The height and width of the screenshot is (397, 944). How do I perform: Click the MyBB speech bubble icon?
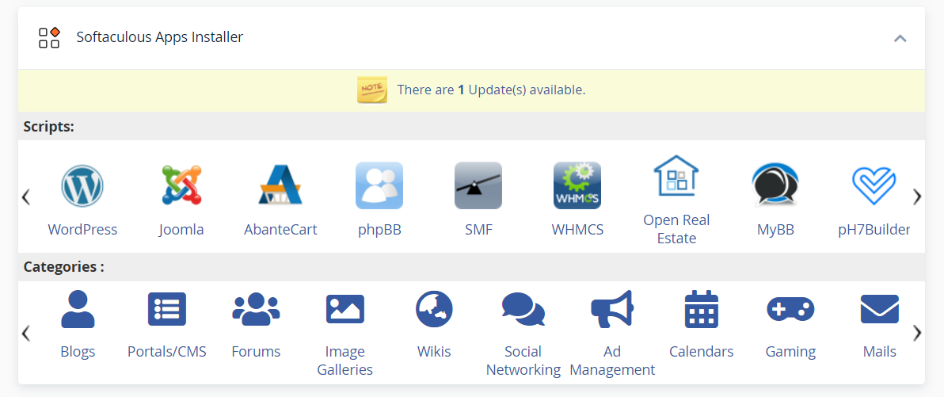pyautogui.click(x=775, y=185)
